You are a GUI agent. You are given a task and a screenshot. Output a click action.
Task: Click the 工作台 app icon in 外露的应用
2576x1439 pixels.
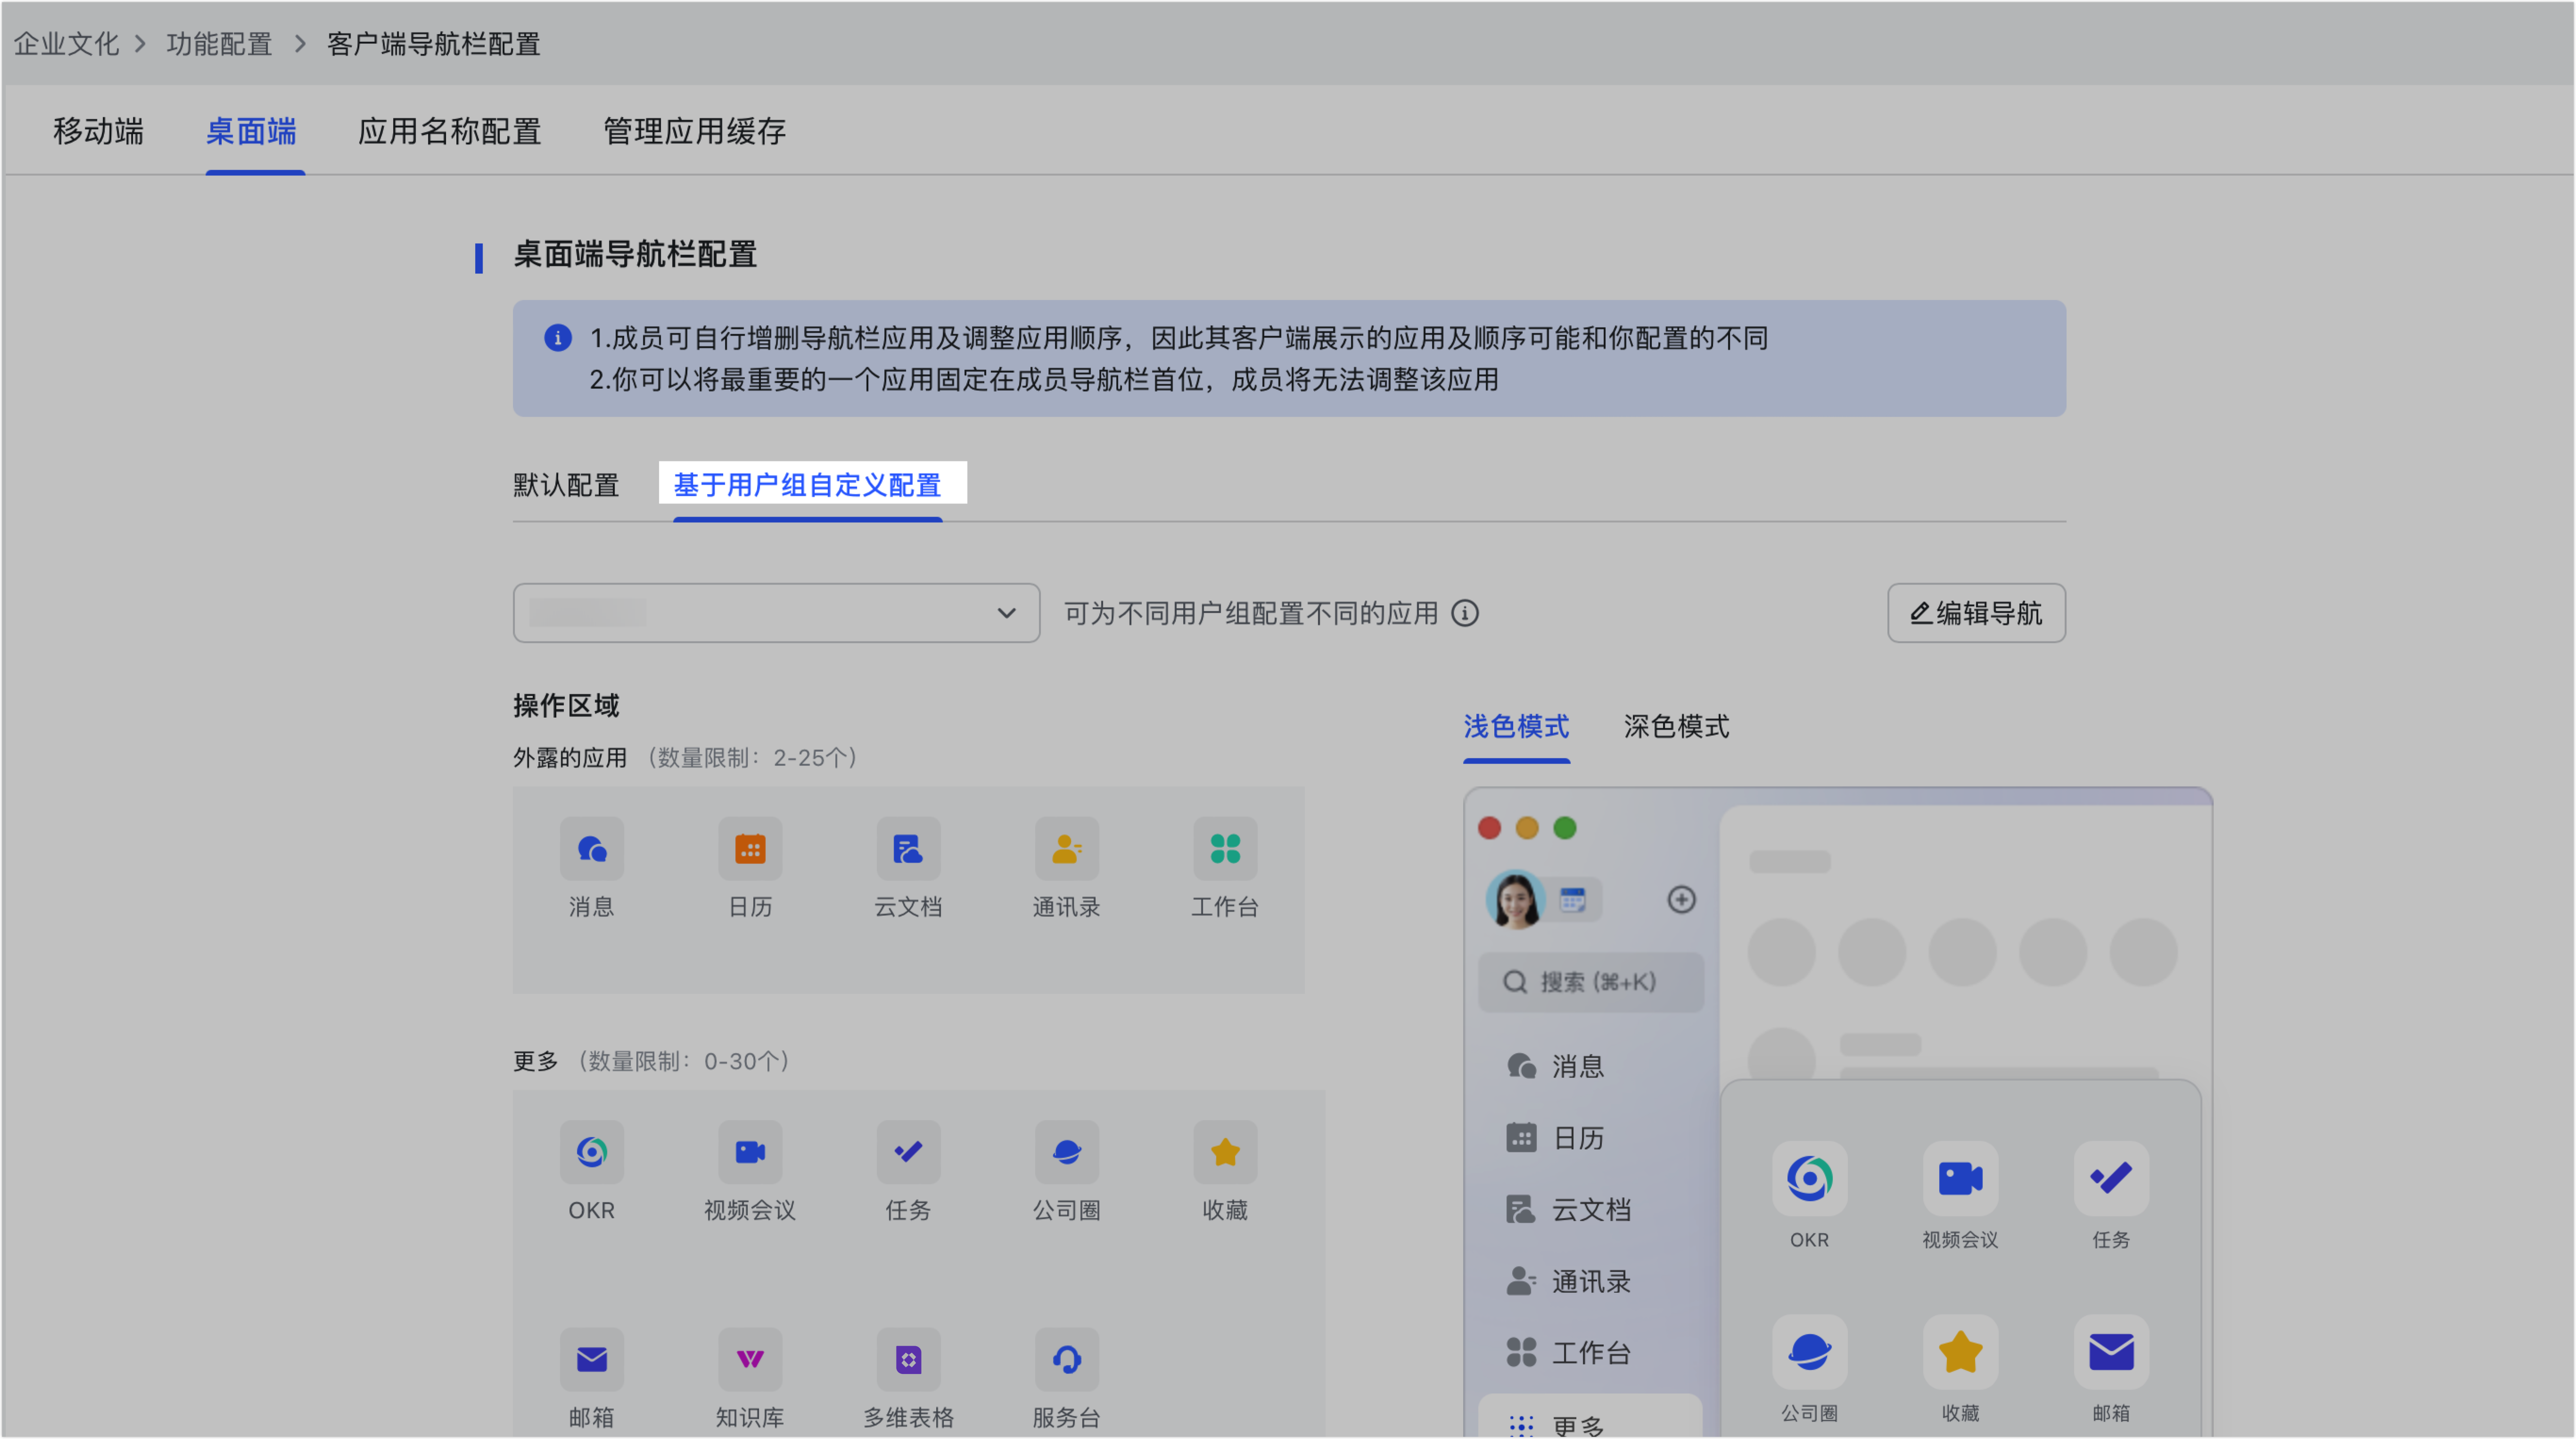point(1225,849)
